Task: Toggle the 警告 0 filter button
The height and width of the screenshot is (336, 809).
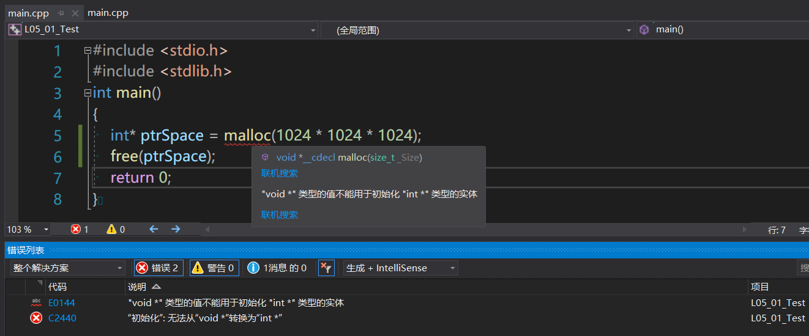Action: click(214, 268)
